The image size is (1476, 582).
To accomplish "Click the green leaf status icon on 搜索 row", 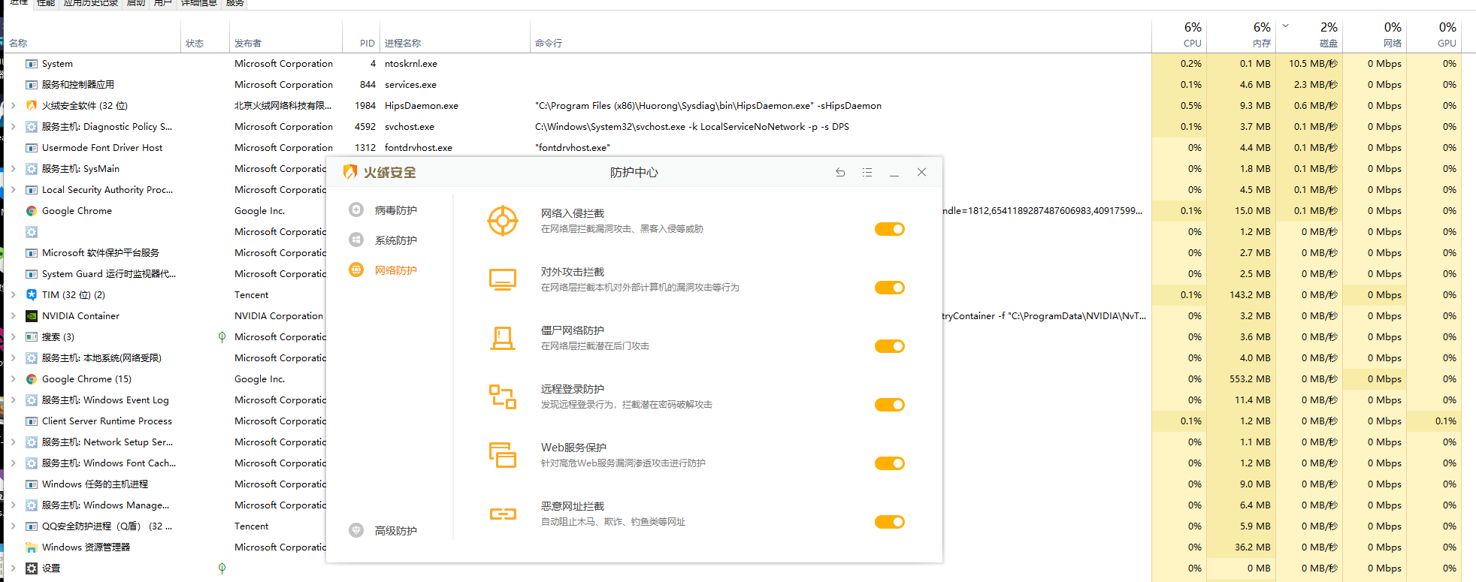I will (222, 337).
